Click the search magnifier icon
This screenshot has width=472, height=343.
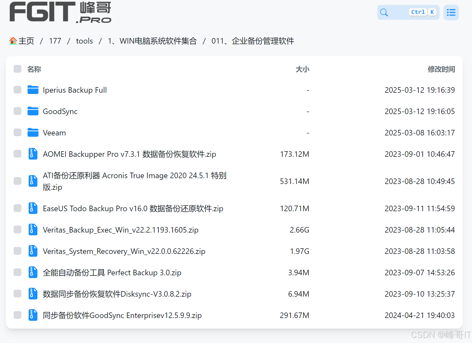click(x=384, y=12)
